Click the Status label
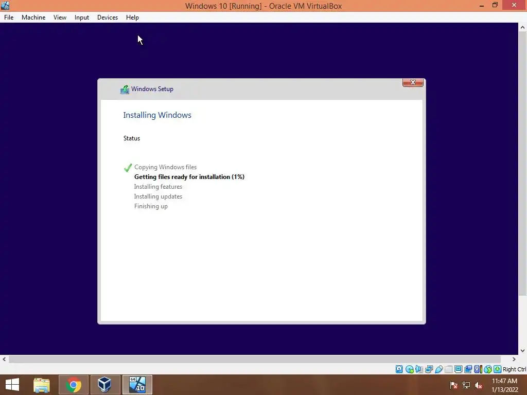527x395 pixels. [131, 138]
